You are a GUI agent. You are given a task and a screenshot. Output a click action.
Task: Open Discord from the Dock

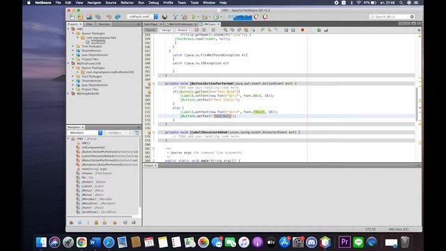(x=312, y=243)
